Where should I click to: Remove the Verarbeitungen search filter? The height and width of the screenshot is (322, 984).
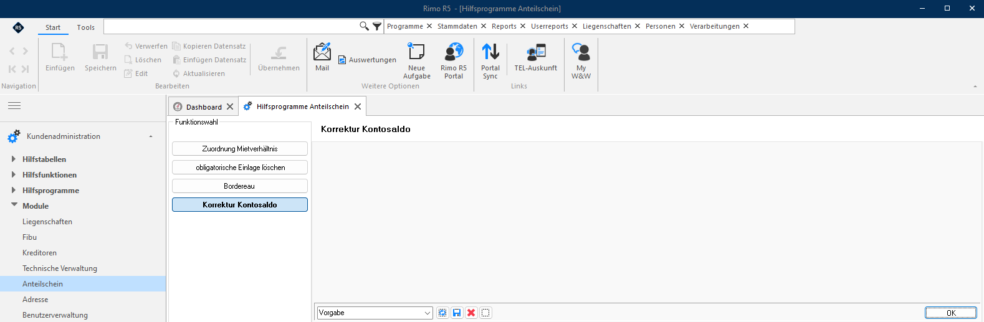point(746,26)
